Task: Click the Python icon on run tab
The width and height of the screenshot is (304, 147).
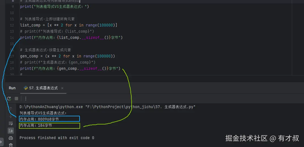Action: click(x=25, y=88)
